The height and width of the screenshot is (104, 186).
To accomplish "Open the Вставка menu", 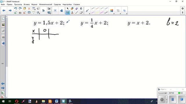I will coord(26,4).
